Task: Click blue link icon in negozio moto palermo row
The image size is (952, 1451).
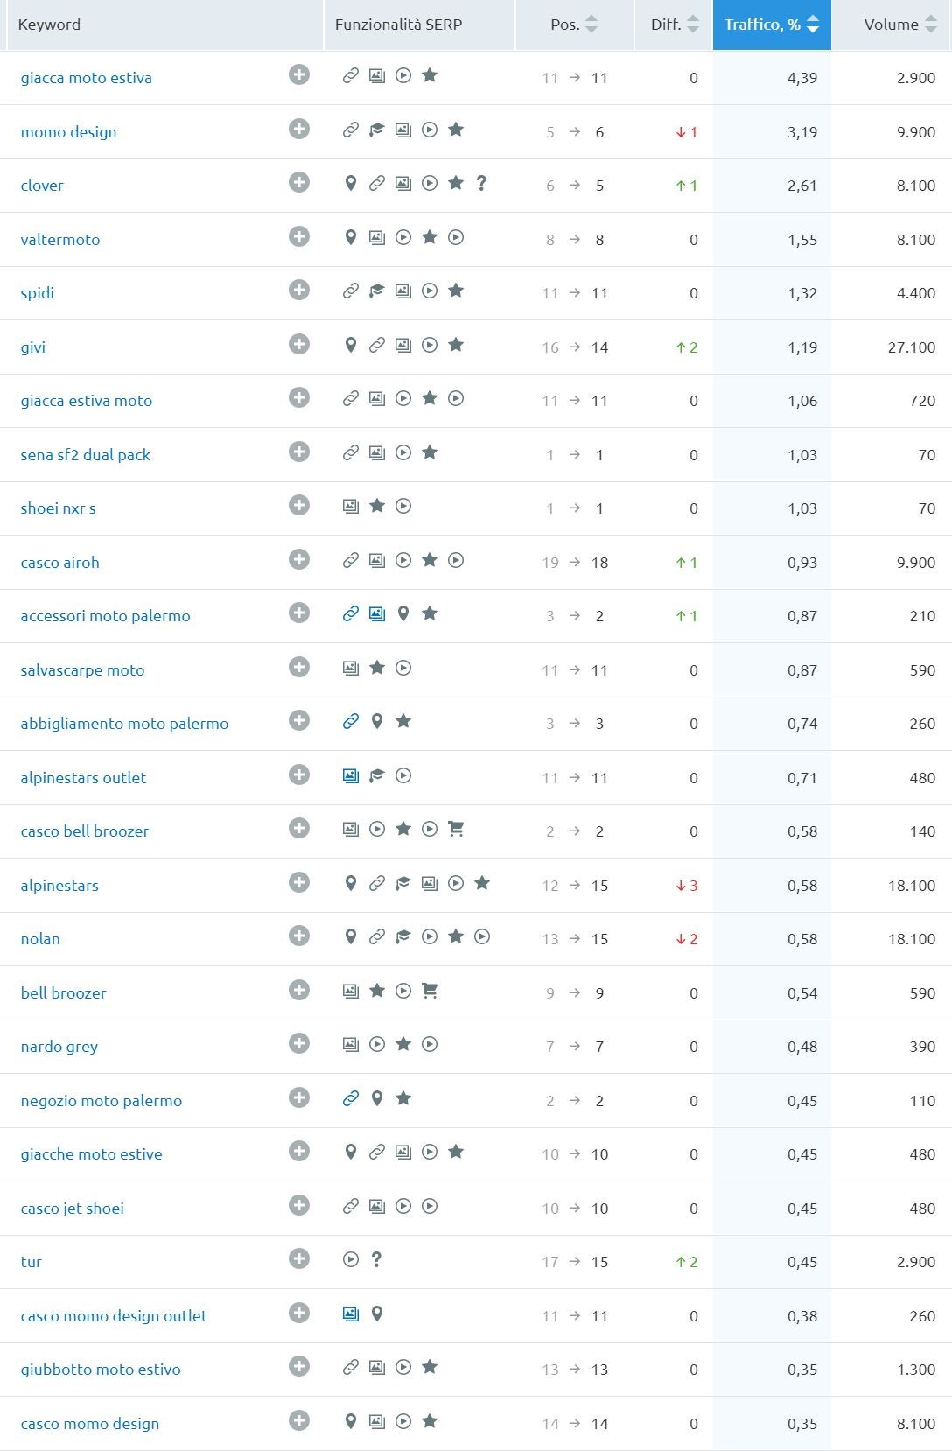Action: [351, 1098]
